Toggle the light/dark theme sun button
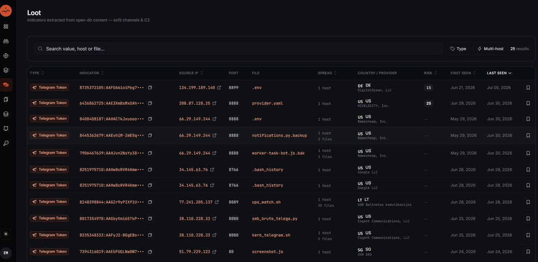Image resolution: width=538 pixels, height=262 pixels. [6, 234]
